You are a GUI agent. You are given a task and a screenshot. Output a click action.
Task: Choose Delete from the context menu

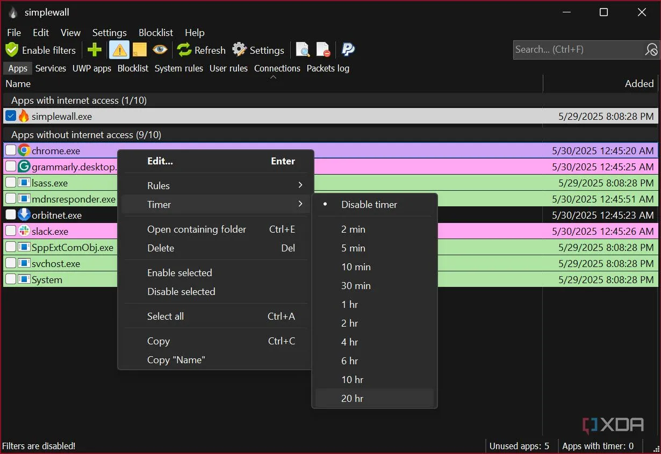(x=215, y=248)
